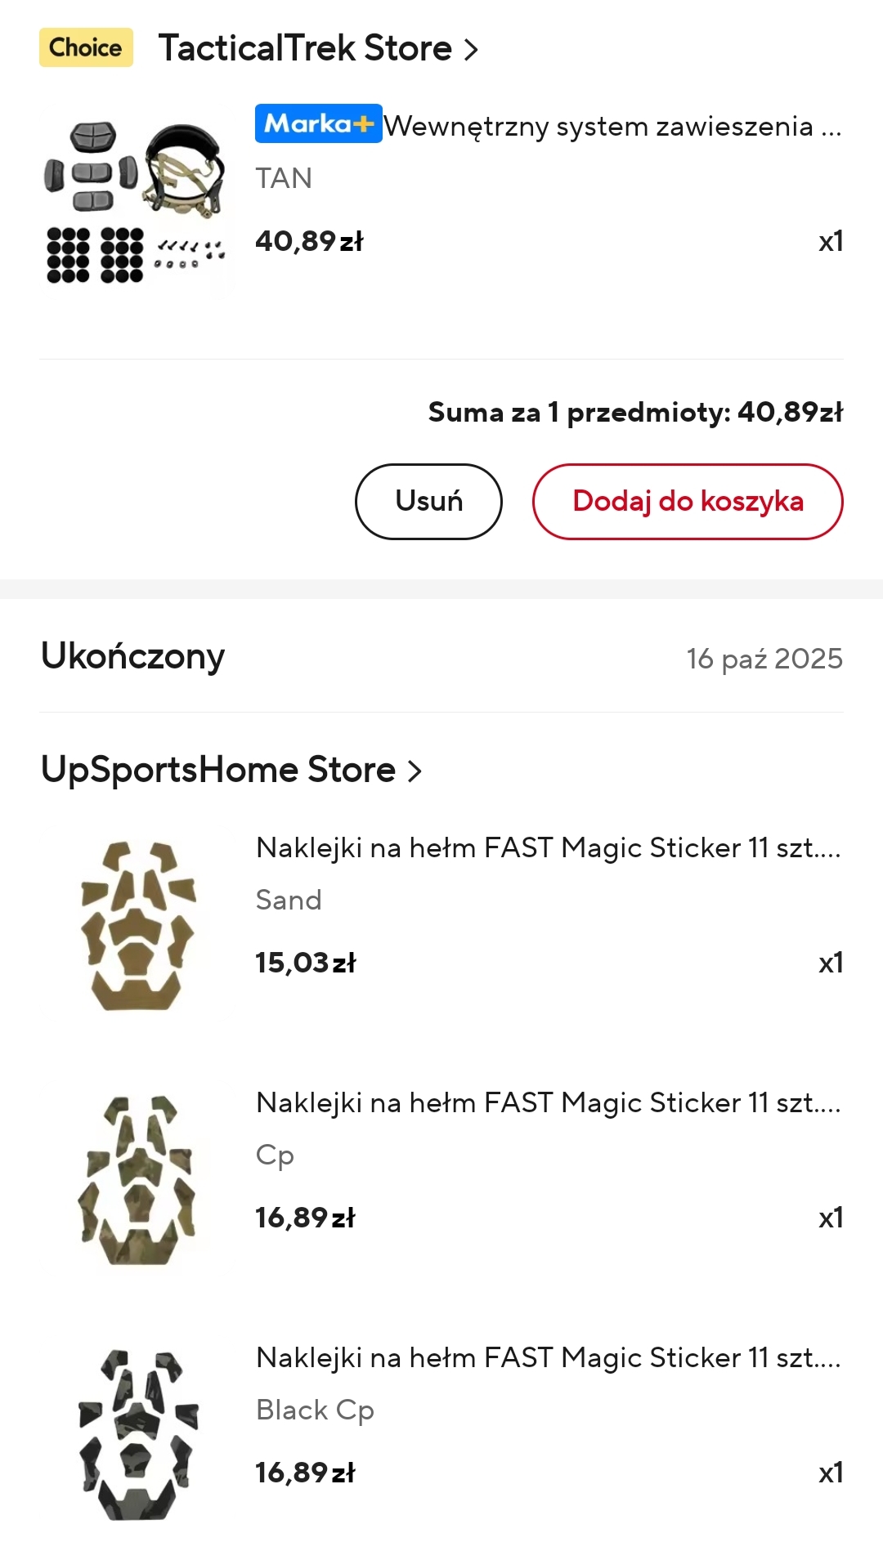Open helmet suspension system product thumbnail

coord(136,202)
